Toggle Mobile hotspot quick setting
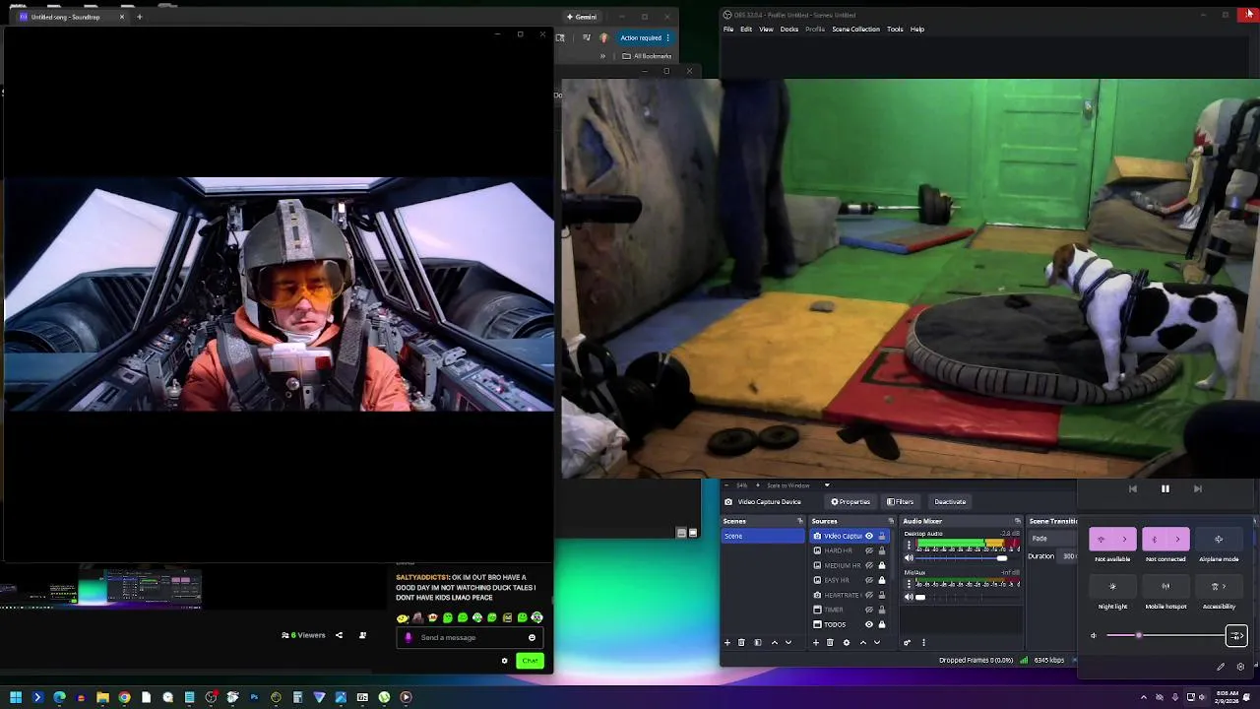Viewport: 1260px width, 709px height. coord(1165,587)
